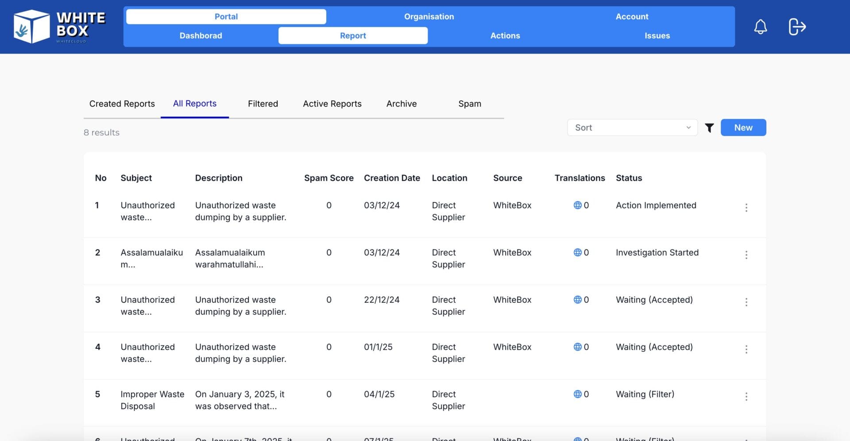Click the Creation Date column header
Viewport: 850px width, 441px height.
tap(392, 178)
